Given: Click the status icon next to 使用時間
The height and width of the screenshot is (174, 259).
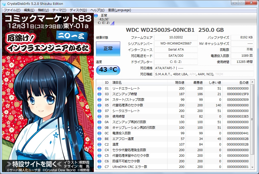Looking at the screenshot, I should (99, 116).
